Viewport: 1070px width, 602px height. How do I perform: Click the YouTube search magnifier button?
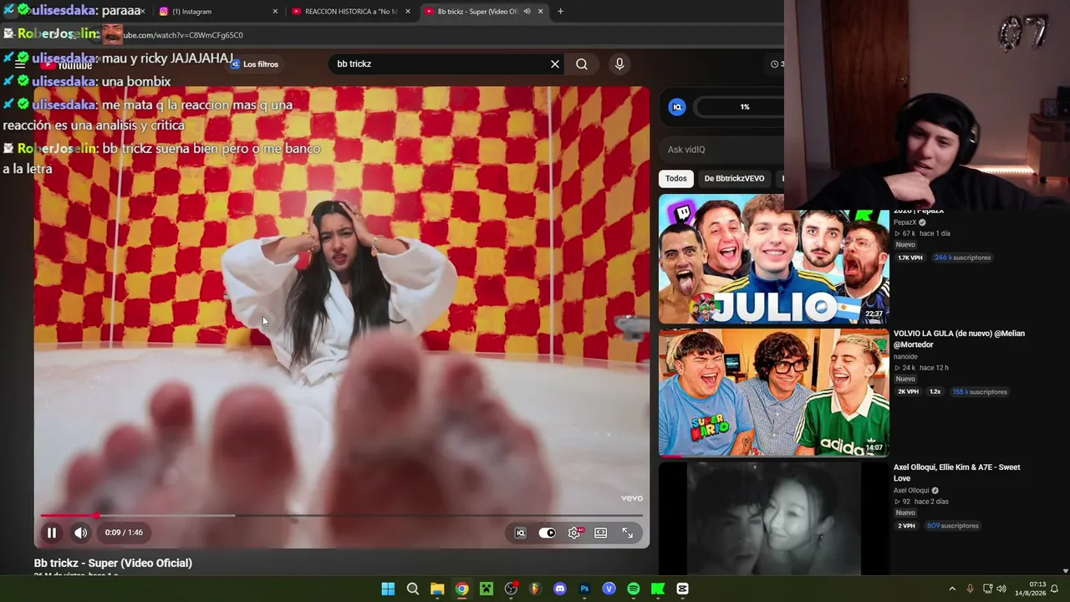click(x=582, y=64)
